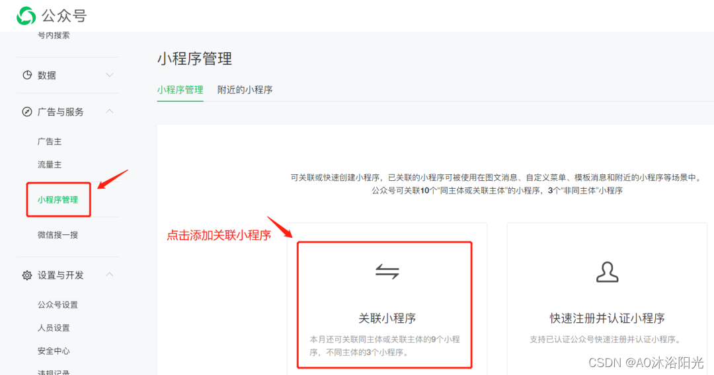Collapse the 广告与服务 section chevron
The image size is (714, 375).
110,112
